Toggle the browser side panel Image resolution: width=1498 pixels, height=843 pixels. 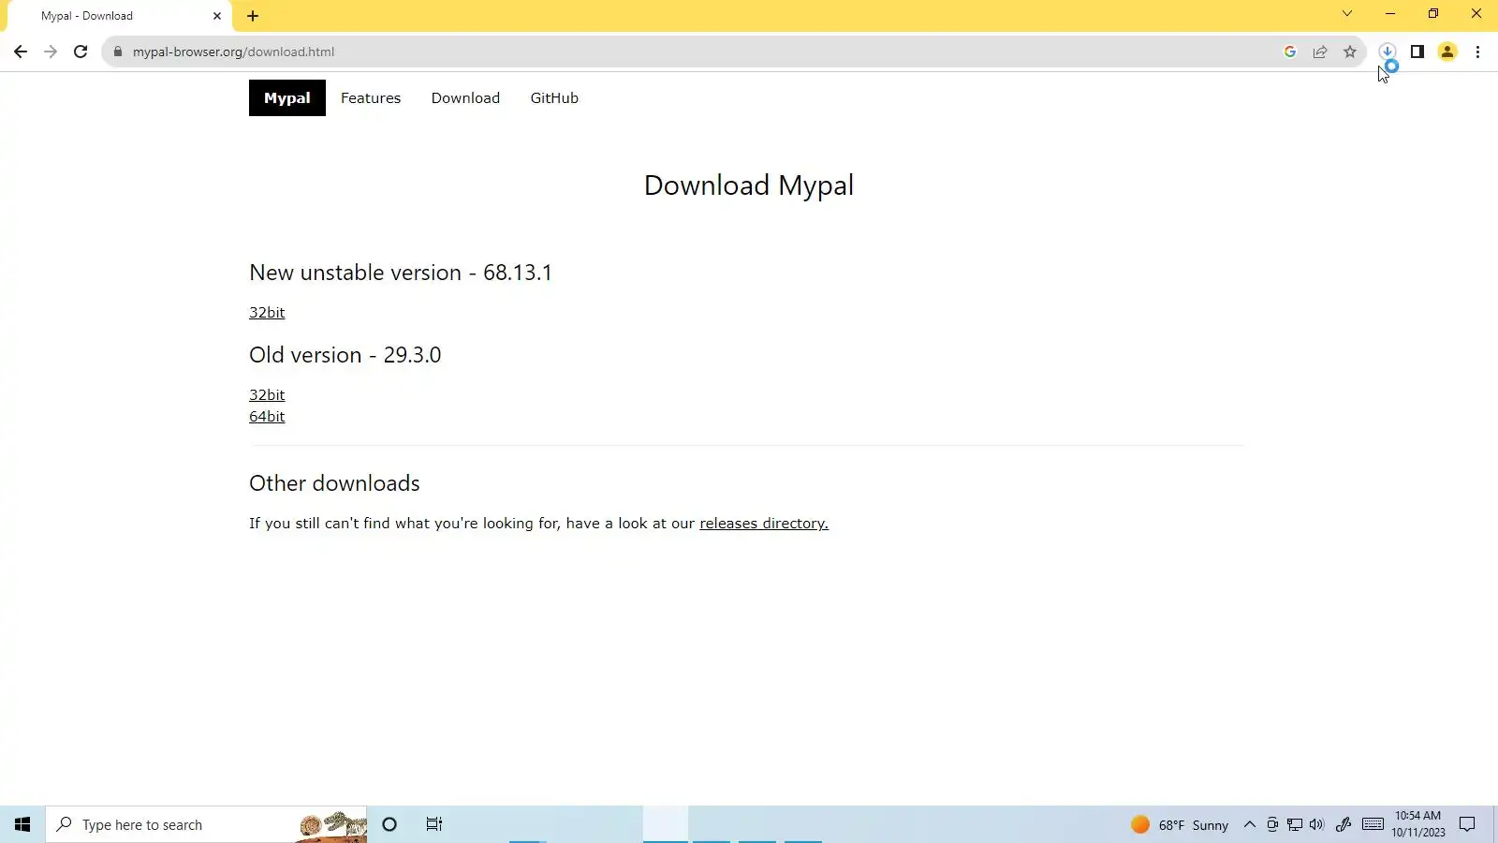coord(1417,52)
